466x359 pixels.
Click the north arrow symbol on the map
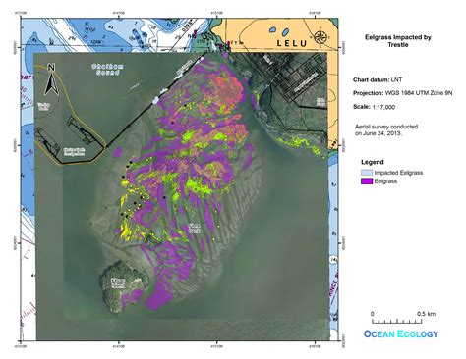point(51,79)
